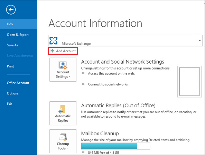Open the Cleanup Tools dropdown button

63,142
